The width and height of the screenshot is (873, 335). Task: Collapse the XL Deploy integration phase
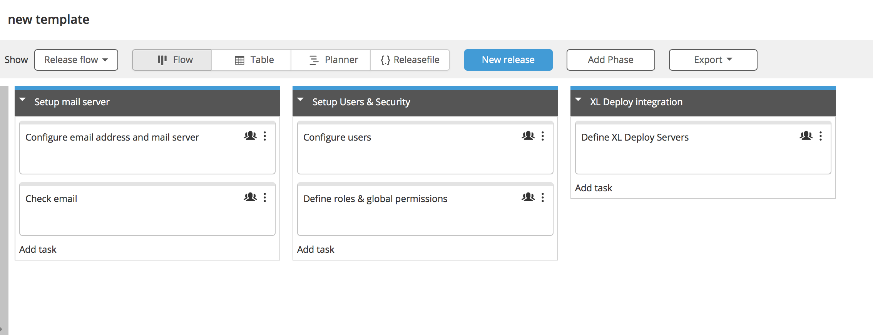tap(578, 100)
